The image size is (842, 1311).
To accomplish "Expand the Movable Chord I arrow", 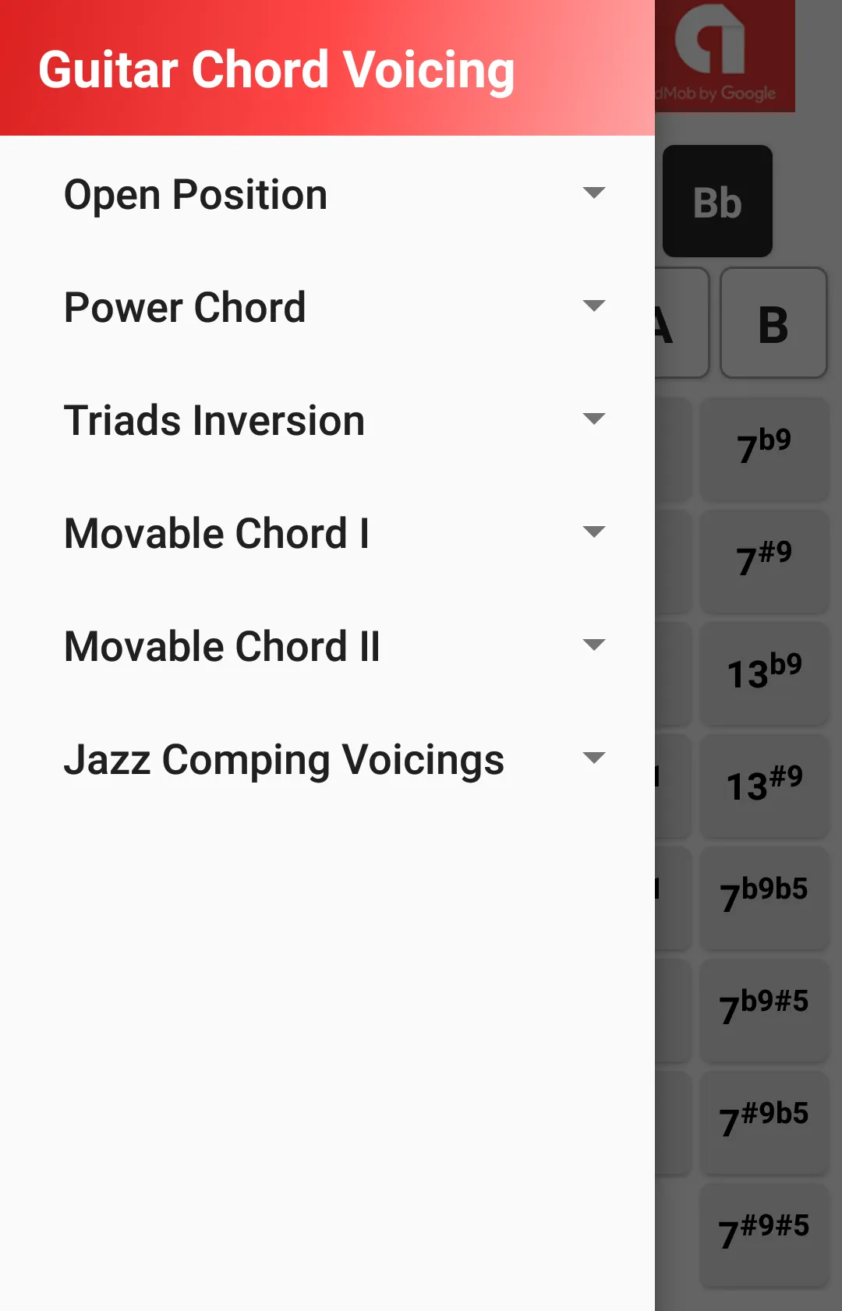I will click(x=594, y=532).
